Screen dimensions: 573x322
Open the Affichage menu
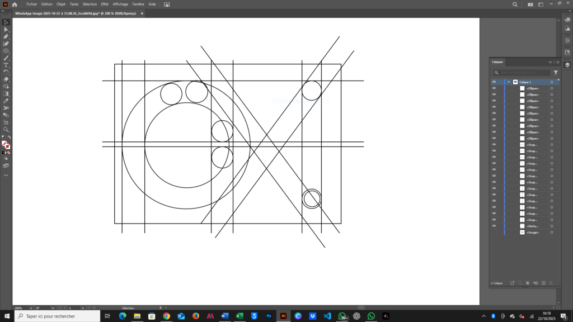(x=120, y=4)
